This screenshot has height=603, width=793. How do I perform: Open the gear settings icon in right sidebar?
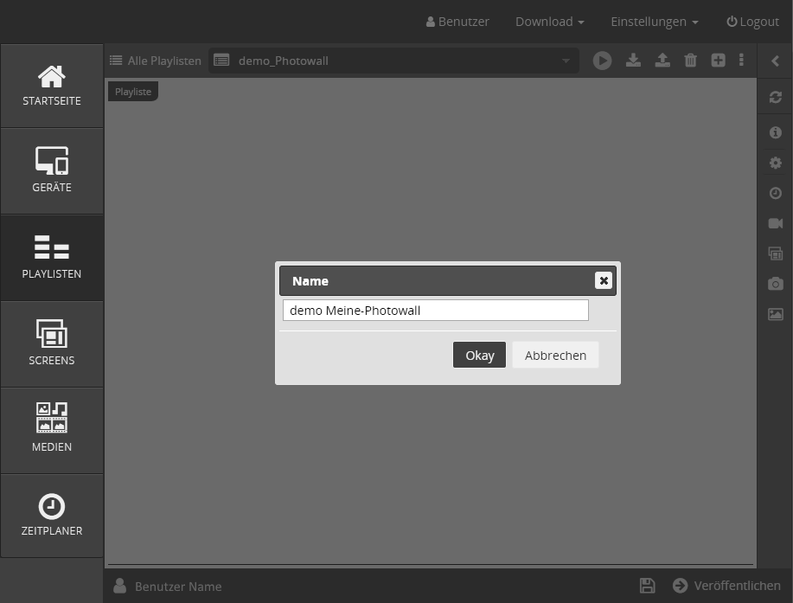click(x=775, y=163)
